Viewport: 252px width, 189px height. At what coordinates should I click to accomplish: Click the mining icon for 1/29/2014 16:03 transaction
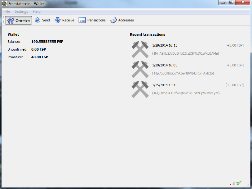point(140,69)
